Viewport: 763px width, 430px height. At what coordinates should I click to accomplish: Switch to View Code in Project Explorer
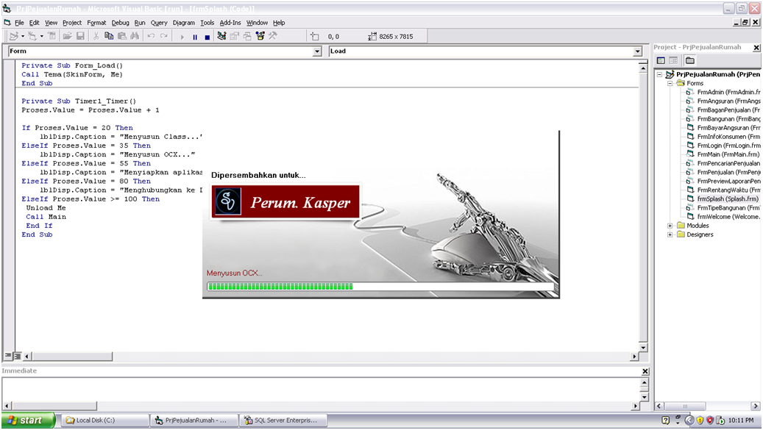[661, 60]
